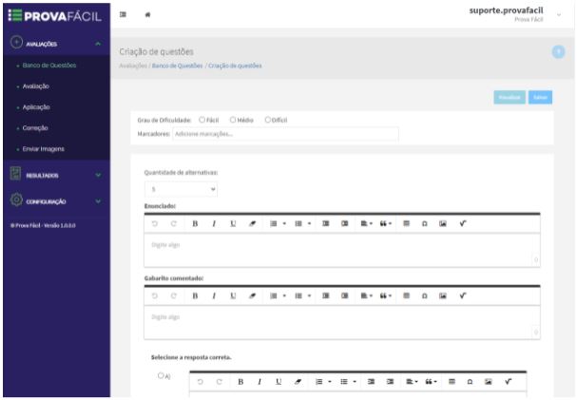Viewport: 577px width, 400px height.
Task: Open the Quantidade de alternativas dropdown
Action: [181, 189]
